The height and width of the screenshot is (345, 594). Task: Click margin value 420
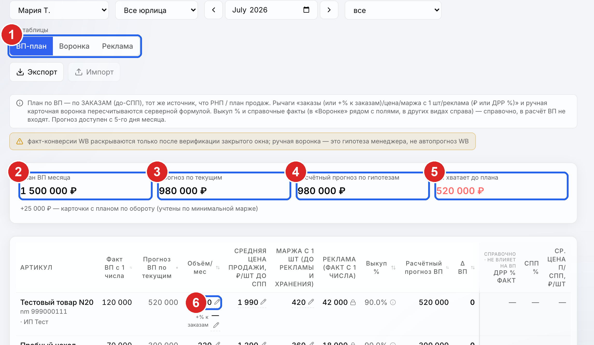point(299,302)
